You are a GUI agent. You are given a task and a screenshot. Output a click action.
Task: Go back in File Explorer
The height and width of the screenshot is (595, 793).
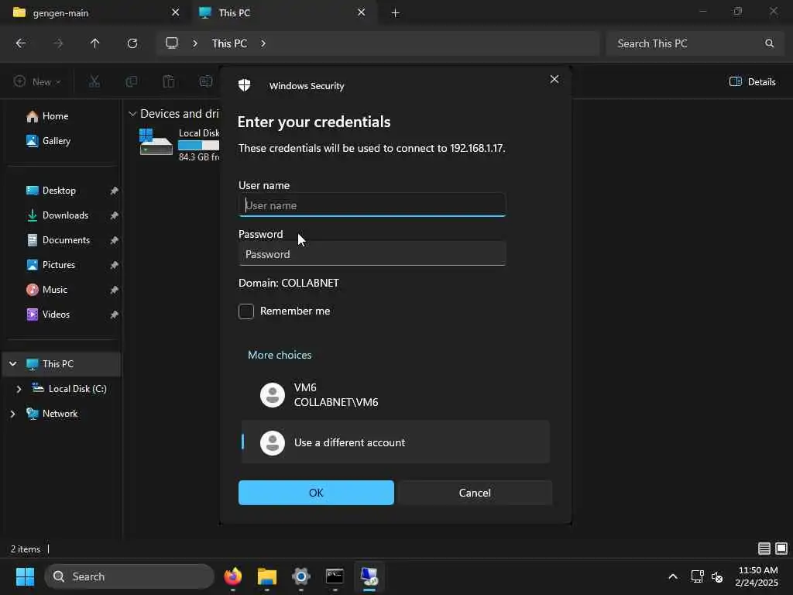tap(21, 43)
